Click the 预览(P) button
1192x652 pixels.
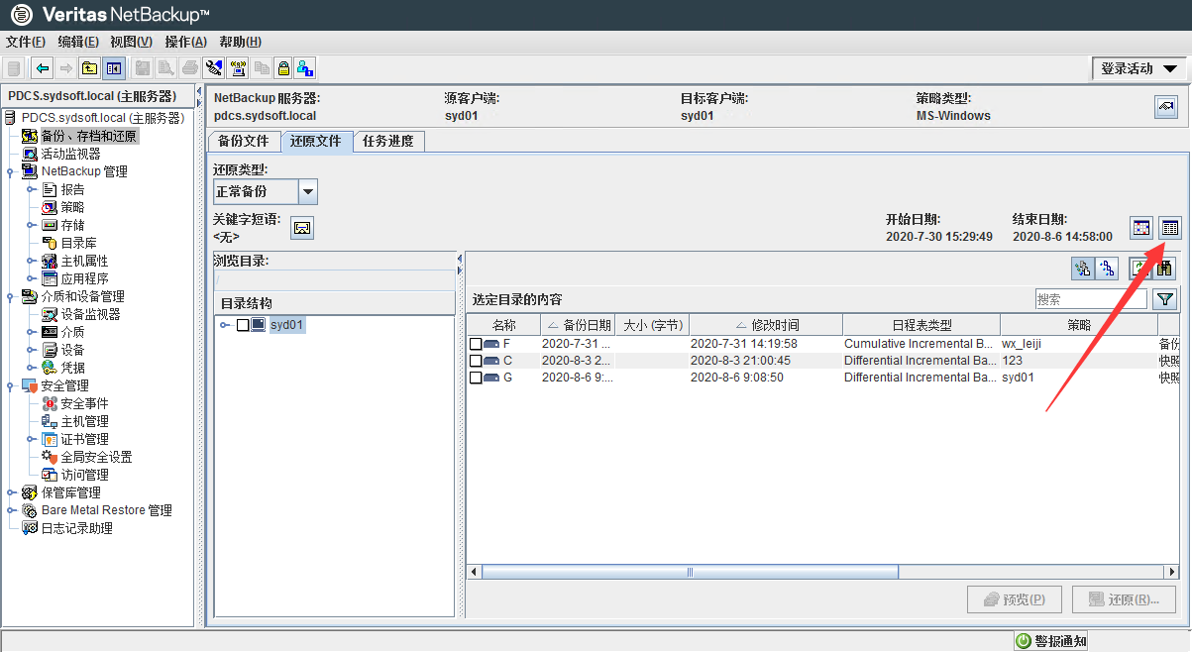coord(1014,598)
